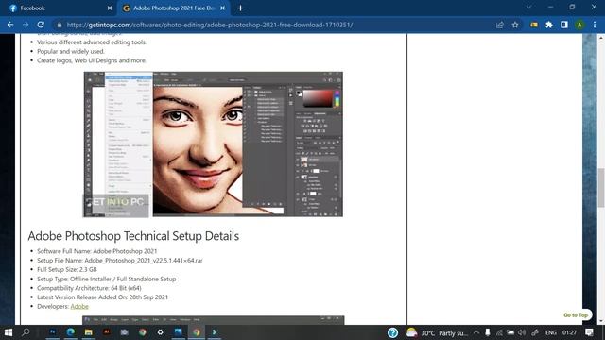The image size is (605, 340).
Task: Open the green profile avatar
Action: pos(579,25)
